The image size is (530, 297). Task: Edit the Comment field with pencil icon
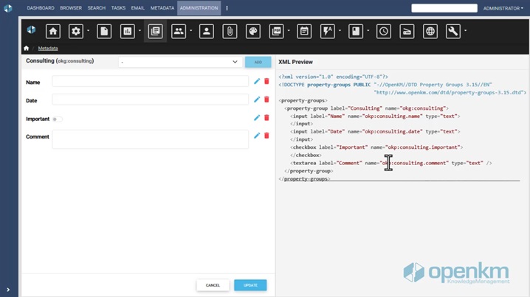(257, 136)
